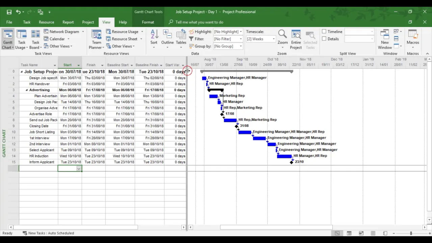The width and height of the screenshot is (432, 243).
Task: Zoom to Entire Project
Action: (x=296, y=39)
